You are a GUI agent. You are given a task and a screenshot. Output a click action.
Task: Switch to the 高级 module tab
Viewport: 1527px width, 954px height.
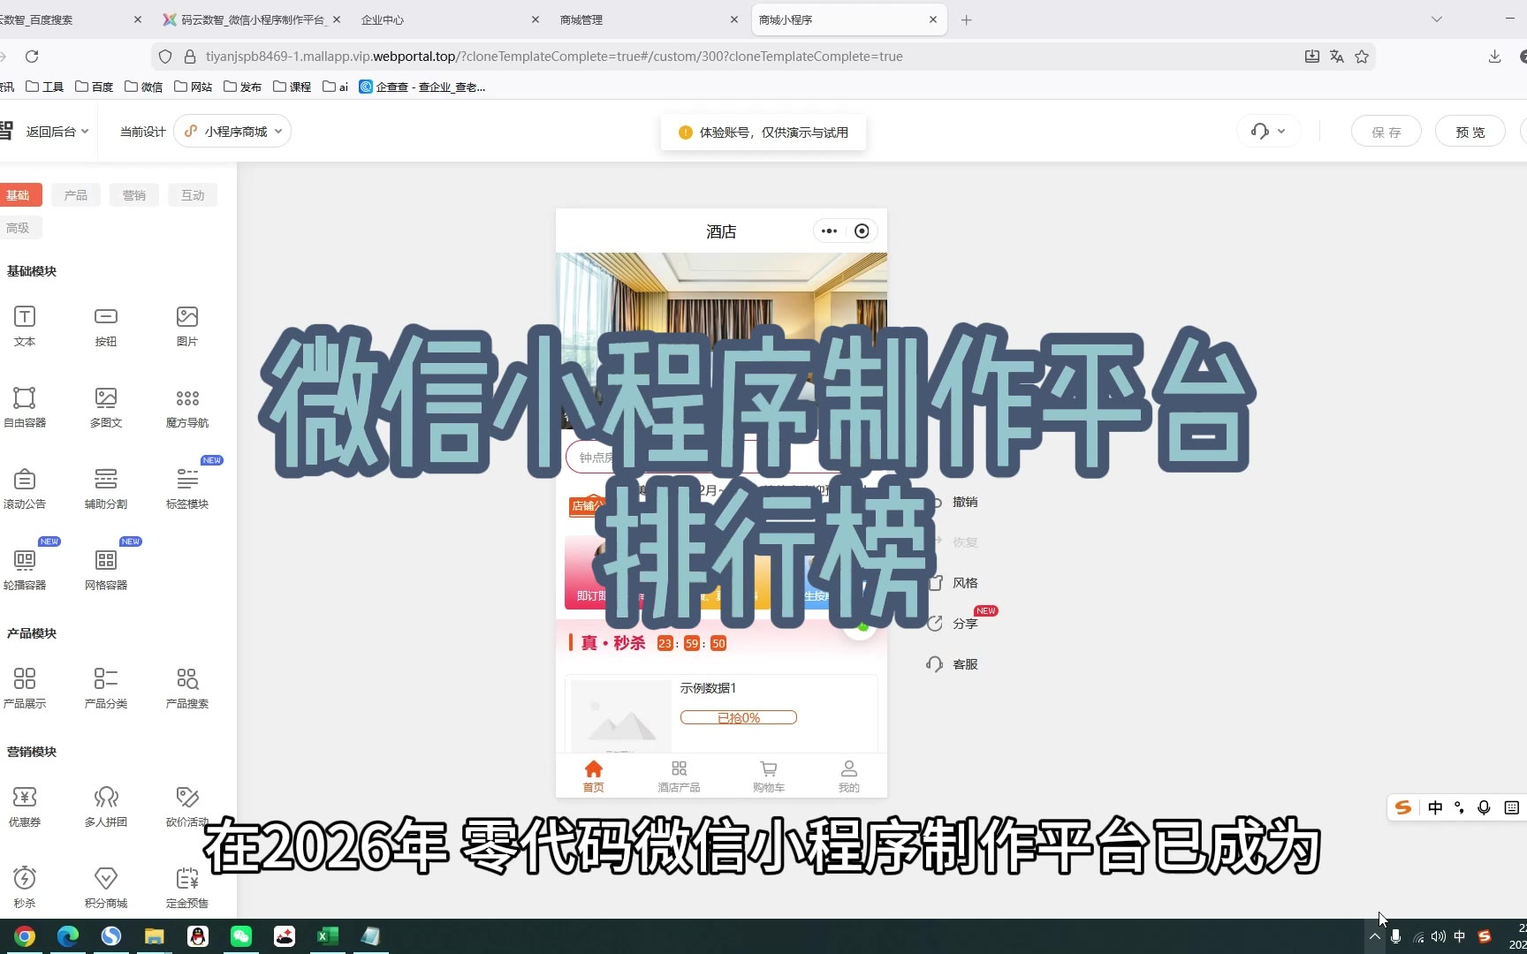point(18,228)
